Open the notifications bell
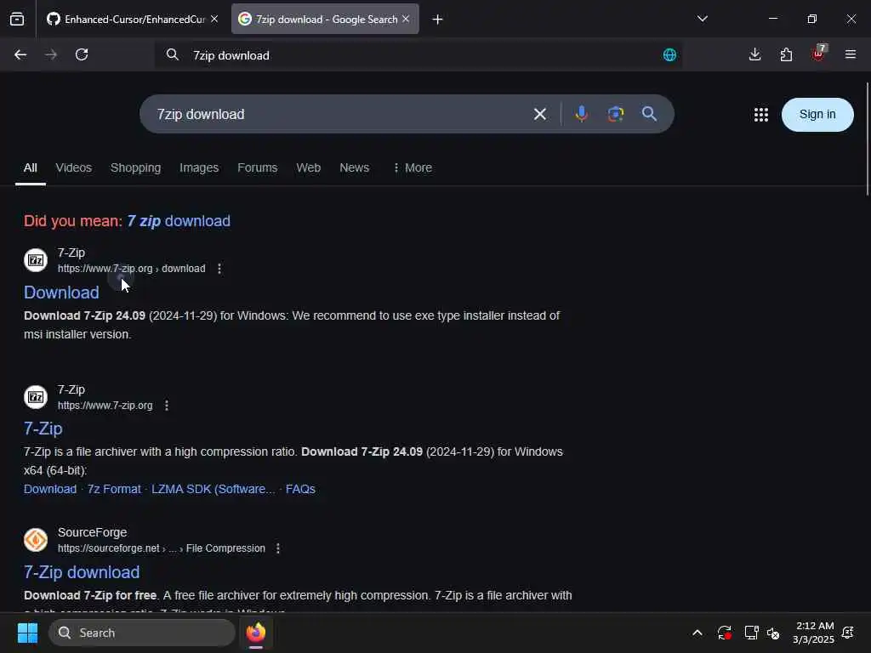 [x=848, y=633]
